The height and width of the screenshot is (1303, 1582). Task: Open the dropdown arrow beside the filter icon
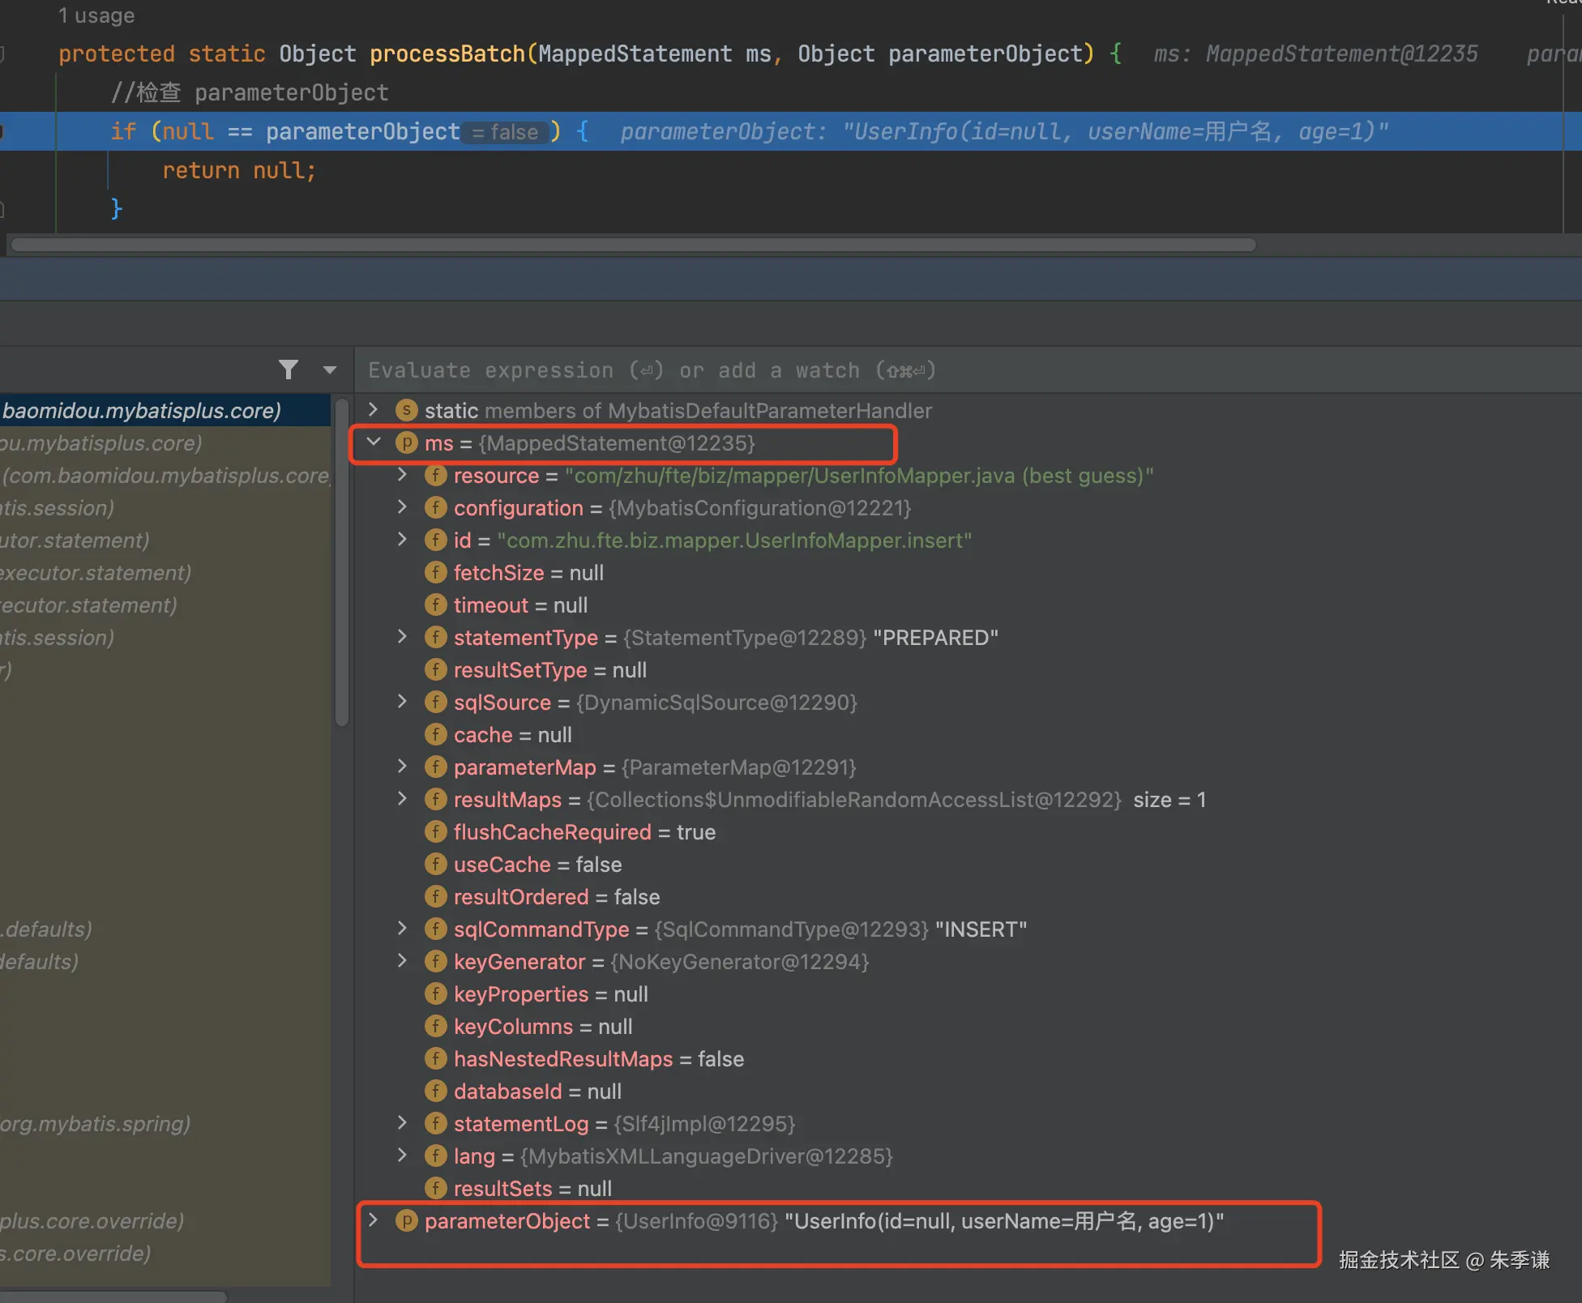click(329, 370)
